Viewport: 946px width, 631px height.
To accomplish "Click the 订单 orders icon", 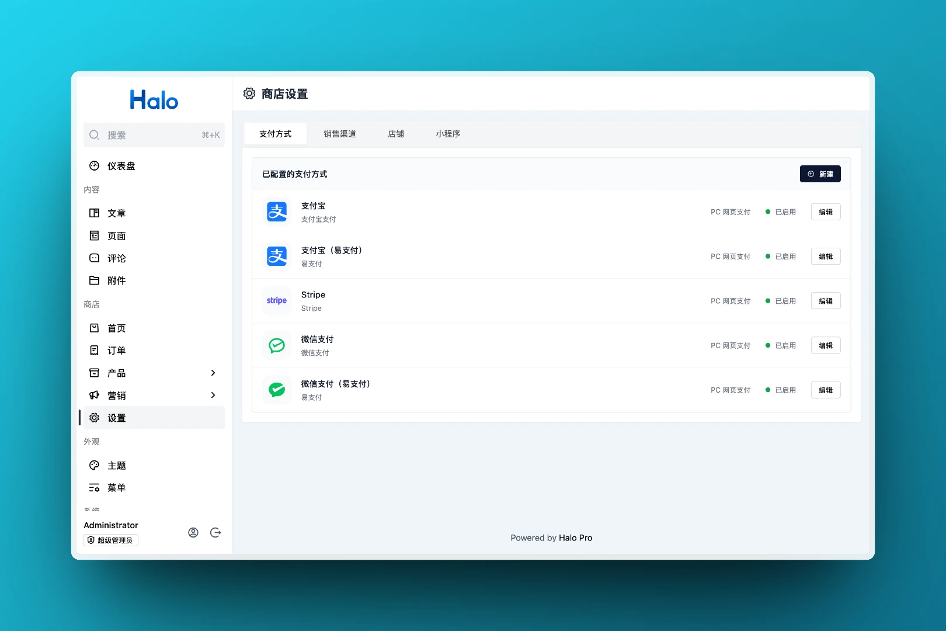I will click(94, 350).
